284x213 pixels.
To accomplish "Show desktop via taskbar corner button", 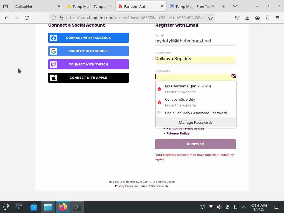I will (x=277, y=207).
